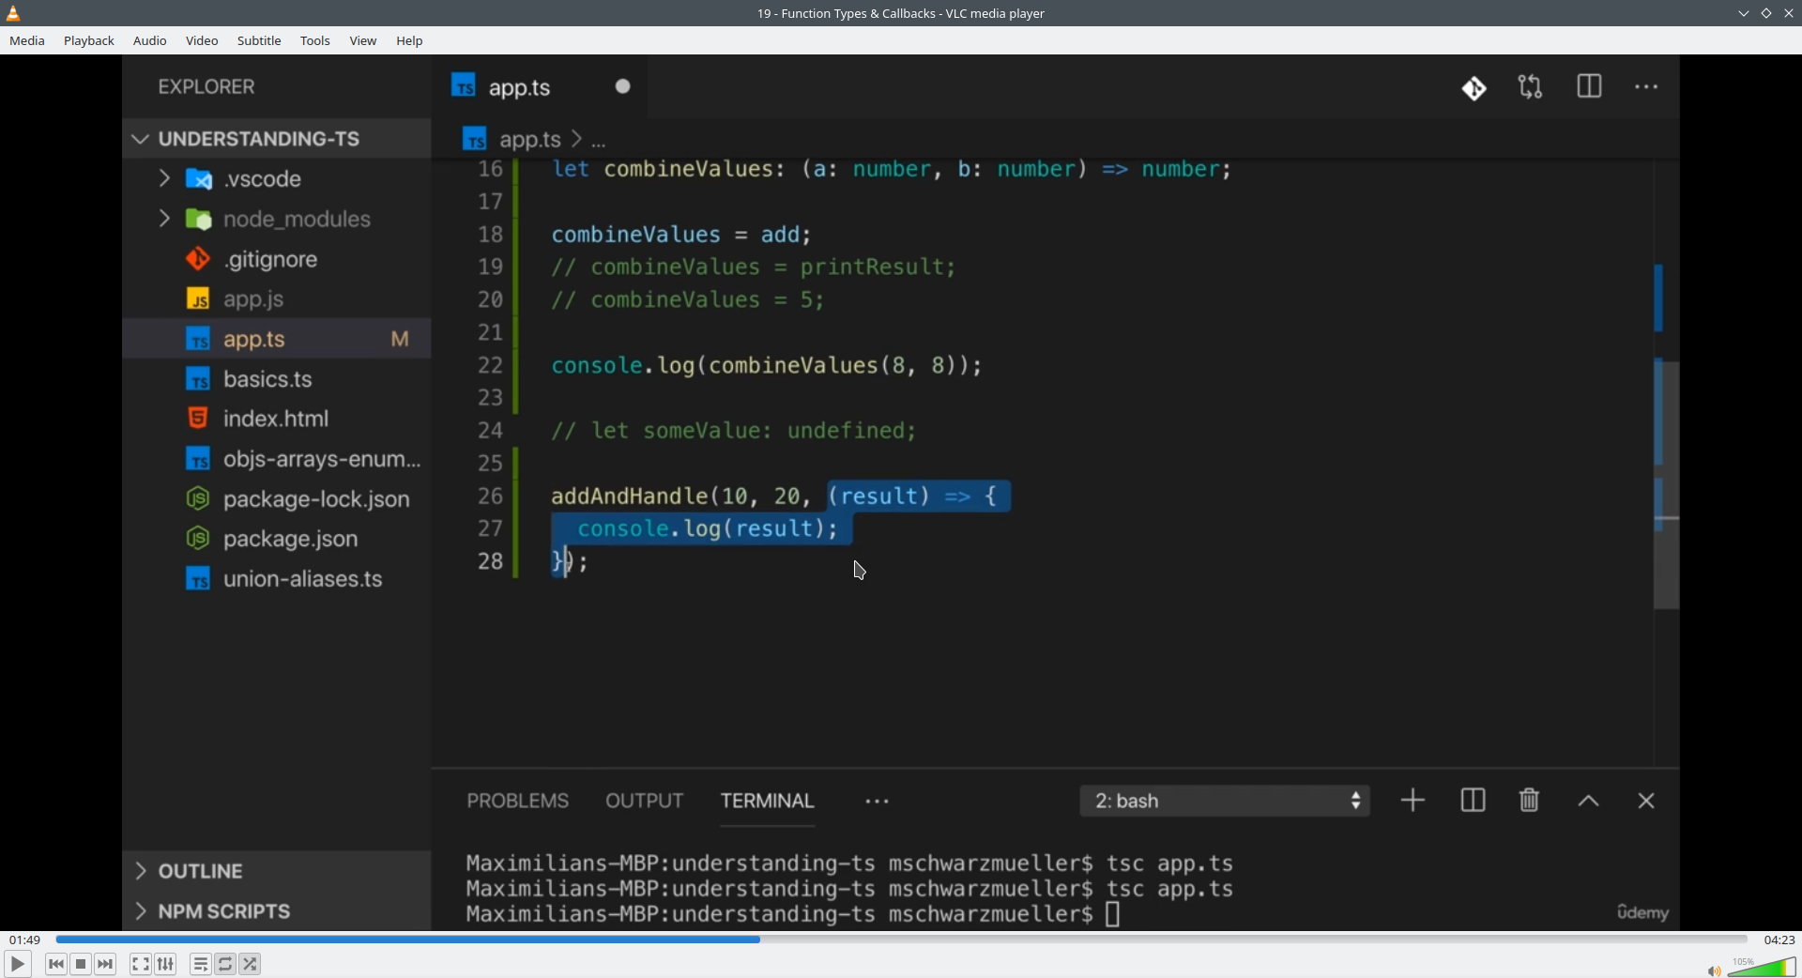Open the Tools menu

pyautogui.click(x=315, y=41)
